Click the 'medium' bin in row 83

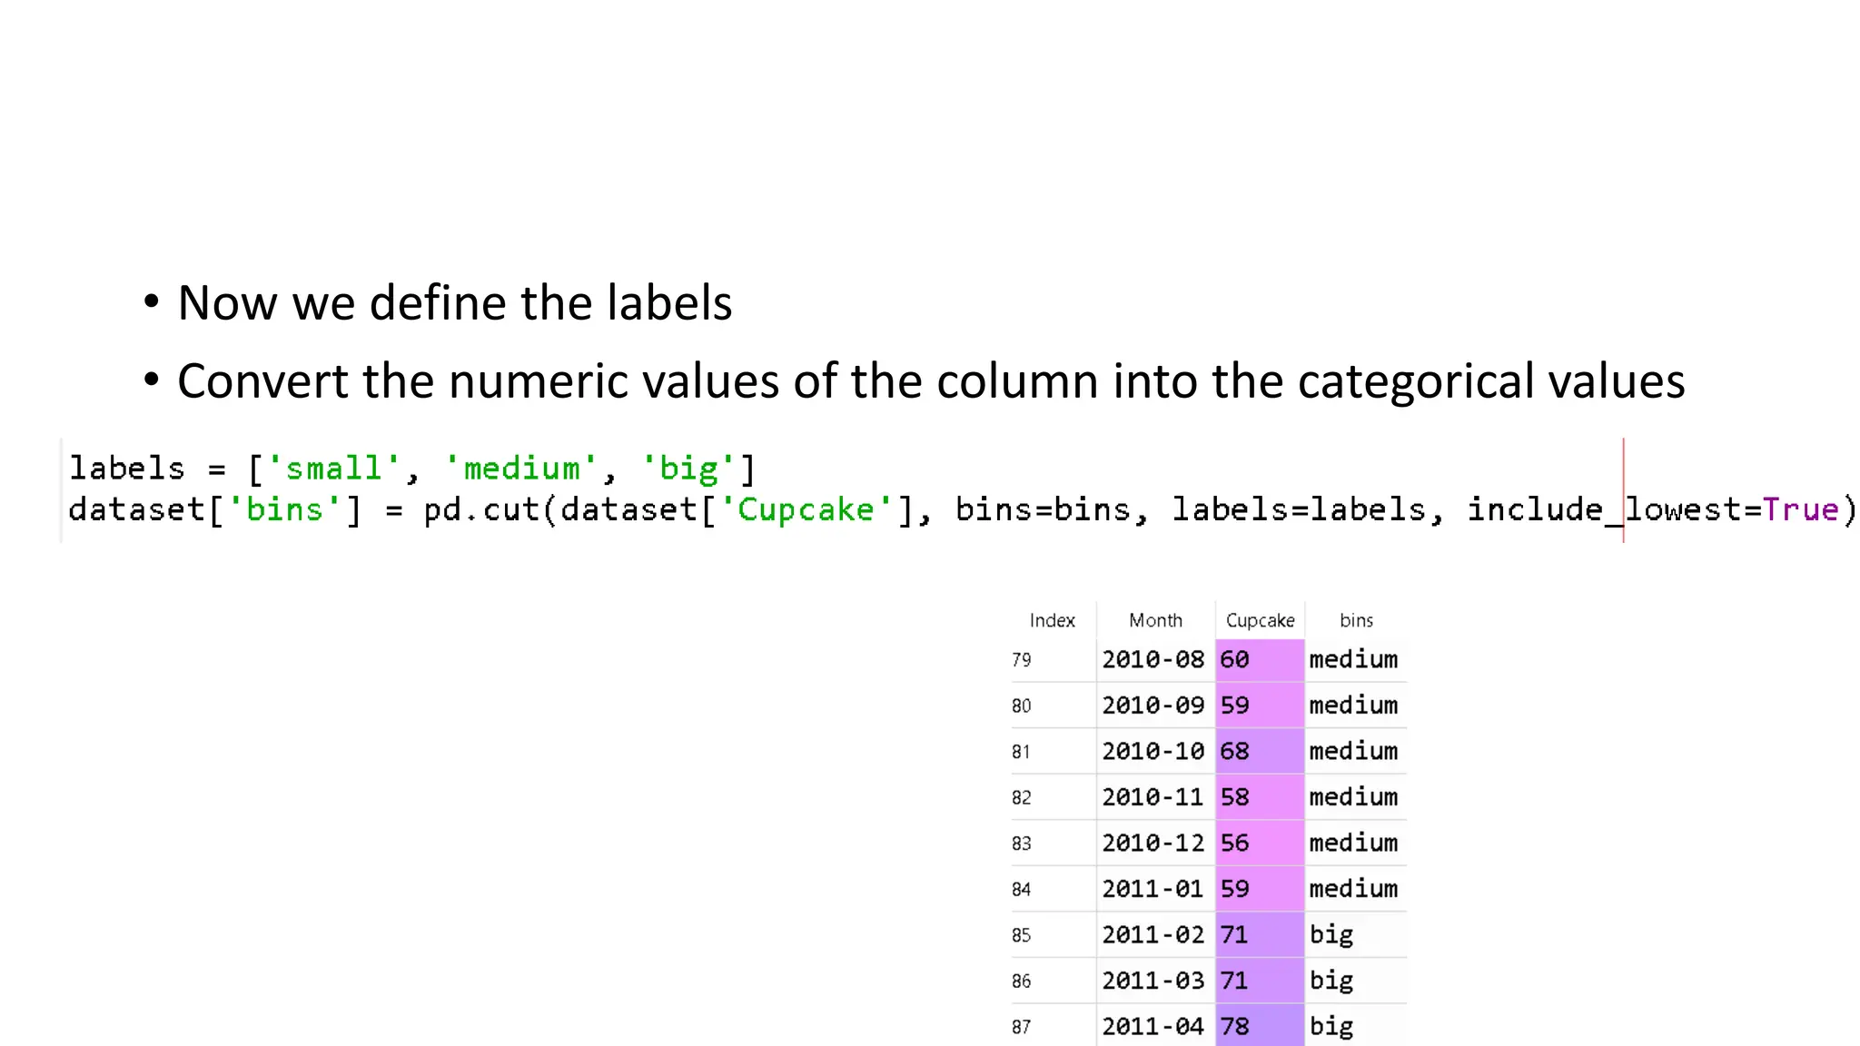click(x=1353, y=843)
